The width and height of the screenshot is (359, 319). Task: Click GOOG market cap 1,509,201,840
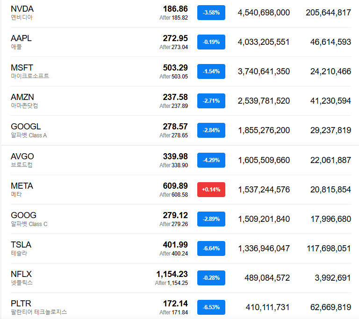click(264, 219)
